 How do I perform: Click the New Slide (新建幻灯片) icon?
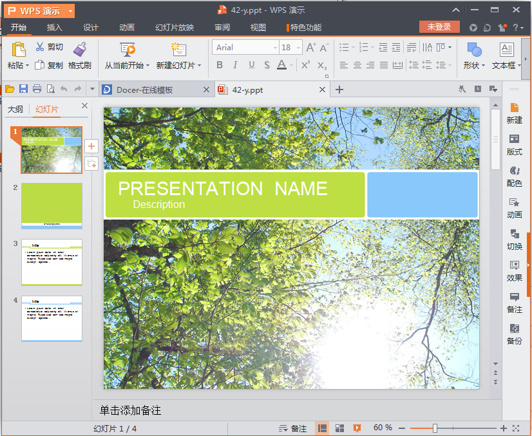(x=178, y=50)
